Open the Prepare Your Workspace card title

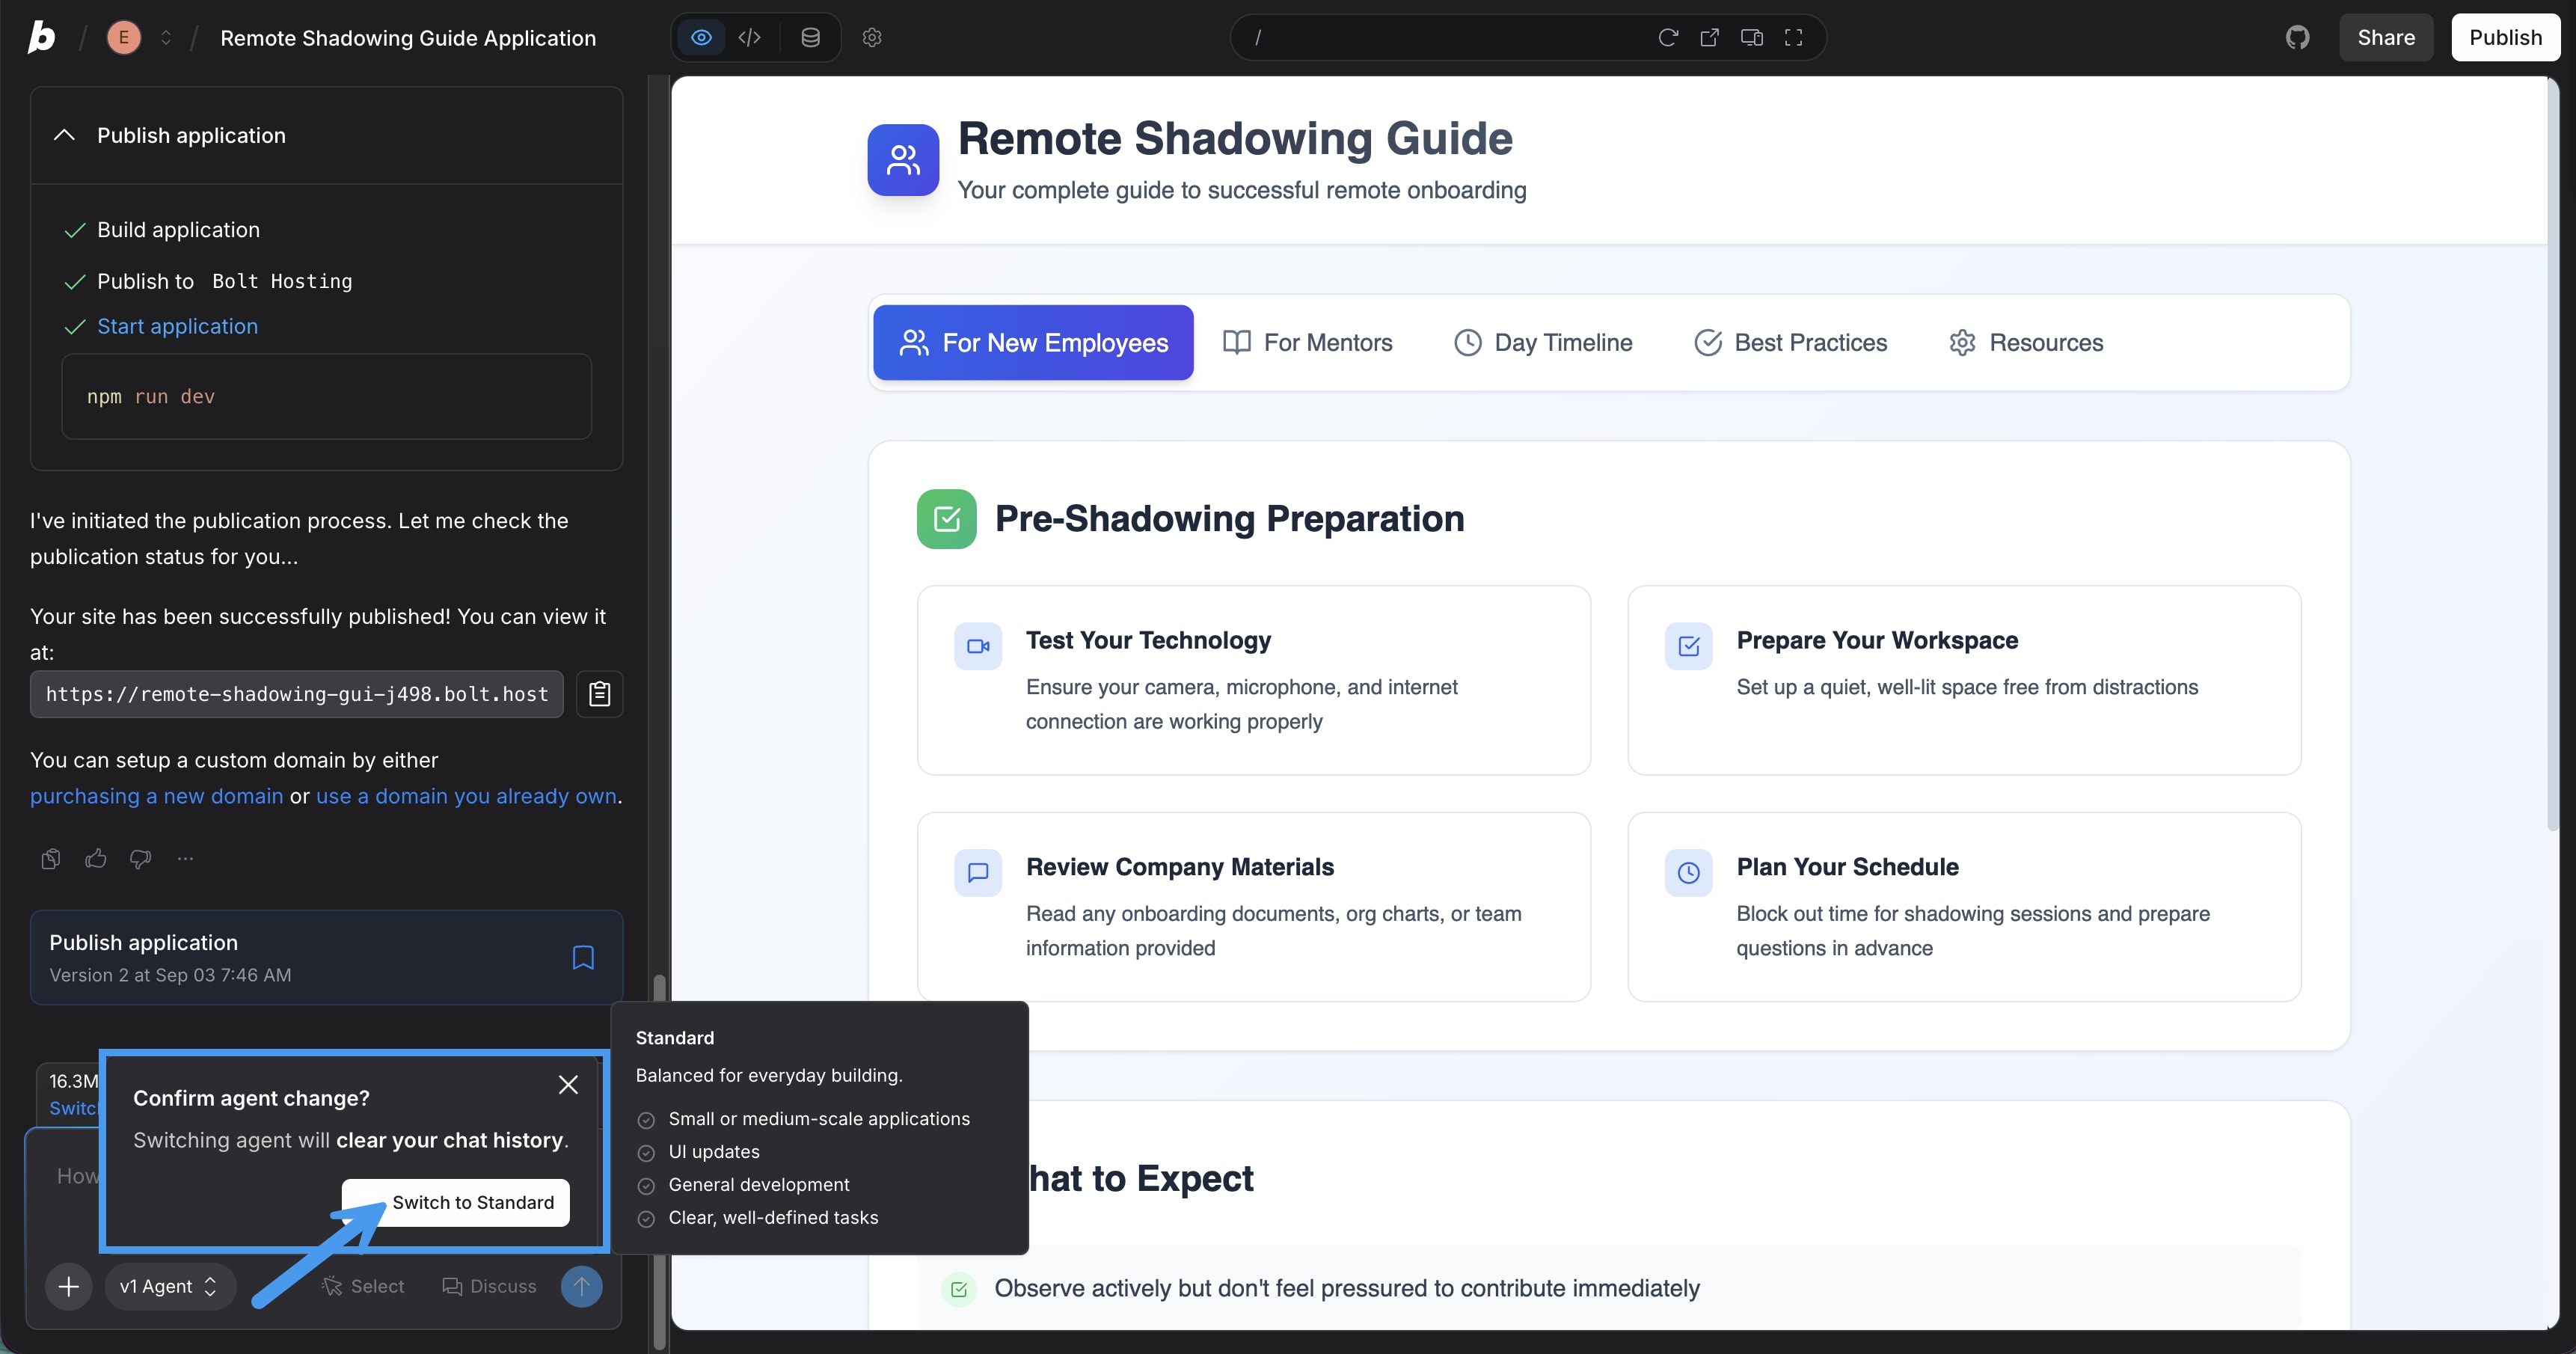(1877, 640)
